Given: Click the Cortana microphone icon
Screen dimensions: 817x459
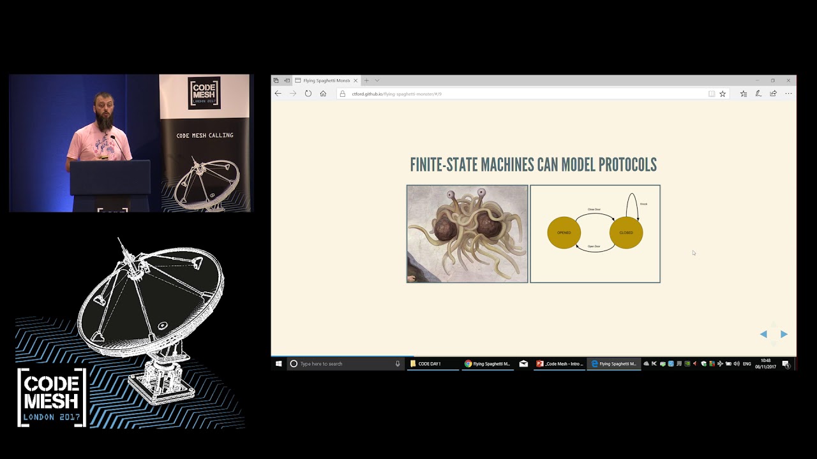Looking at the screenshot, I should tap(398, 363).
